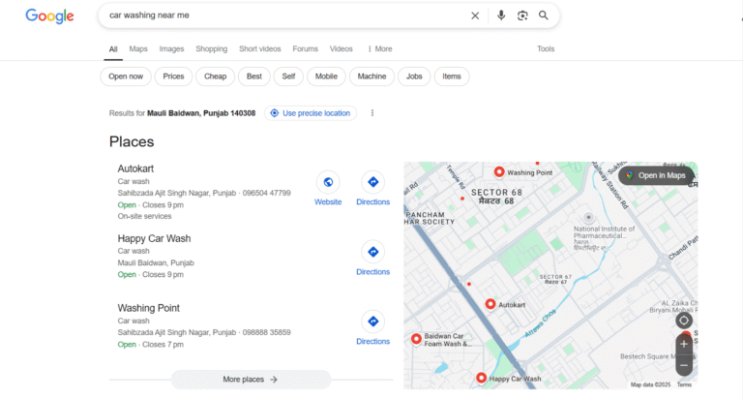Image resolution: width=743 pixels, height=399 pixels.
Task: Click the 'Sahibzada Ajit Singh Nagar' Autokart address
Action: [x=177, y=193]
